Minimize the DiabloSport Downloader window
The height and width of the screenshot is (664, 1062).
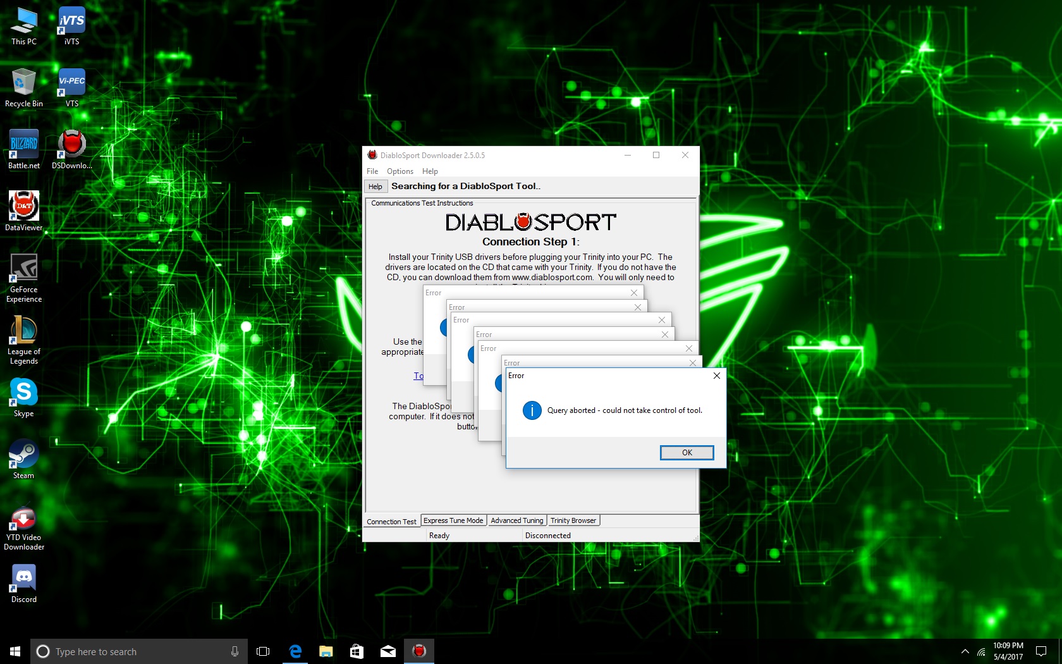(x=628, y=155)
